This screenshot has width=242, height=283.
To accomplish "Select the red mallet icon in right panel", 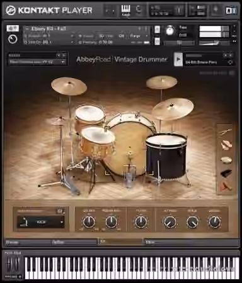I will 226,186.
